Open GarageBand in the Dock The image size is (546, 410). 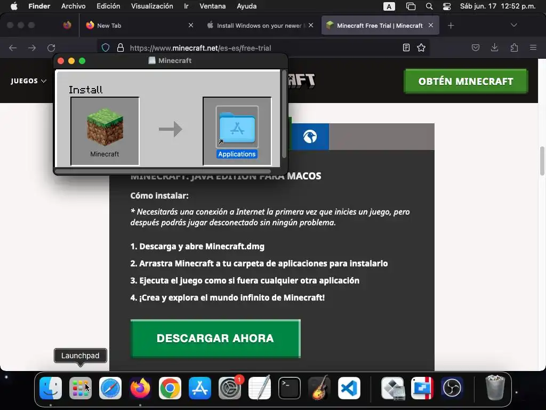319,388
